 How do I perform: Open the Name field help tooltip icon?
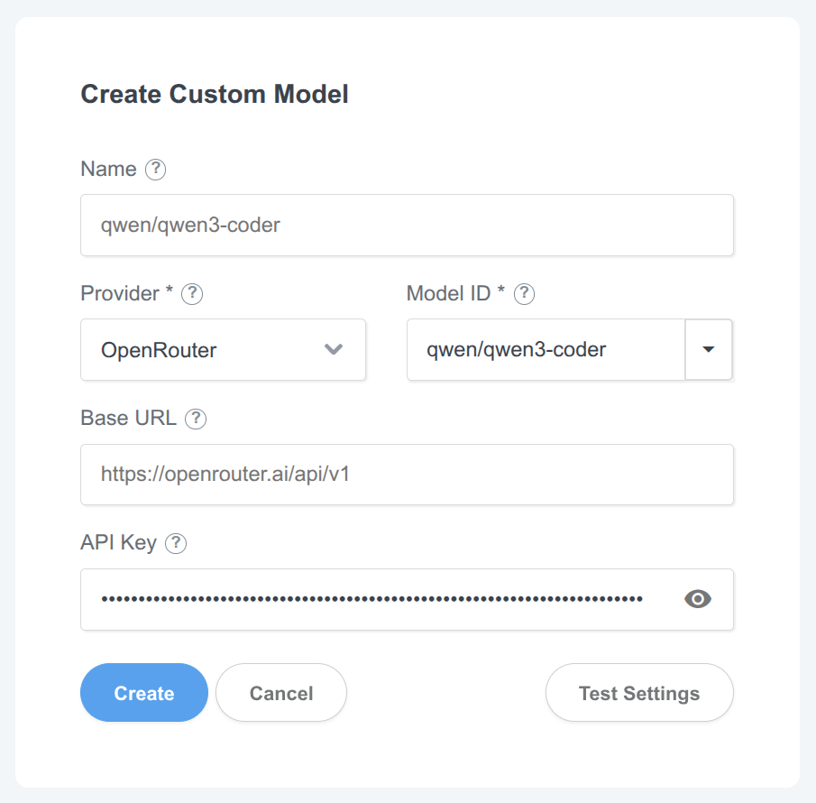(x=154, y=170)
